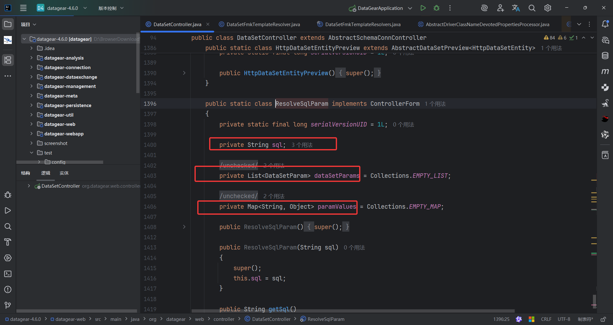Open the Maven tool window

(605, 71)
